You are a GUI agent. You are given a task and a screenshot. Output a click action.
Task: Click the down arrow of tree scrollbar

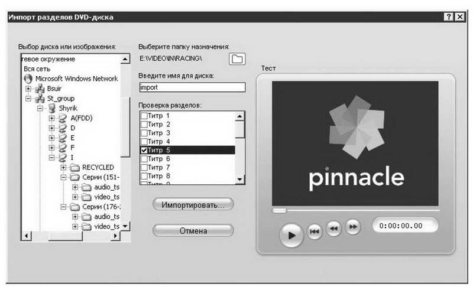coord(125,226)
